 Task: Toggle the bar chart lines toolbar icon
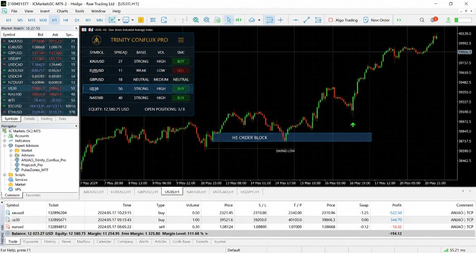pos(270,20)
